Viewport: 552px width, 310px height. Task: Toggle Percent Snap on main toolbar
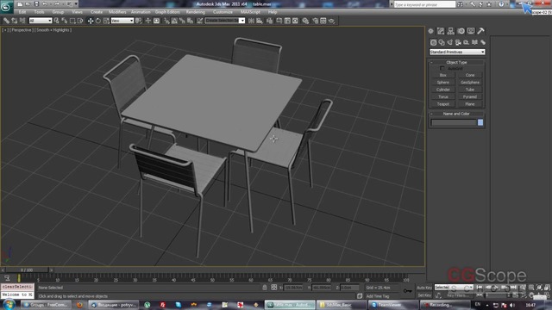[x=182, y=21]
